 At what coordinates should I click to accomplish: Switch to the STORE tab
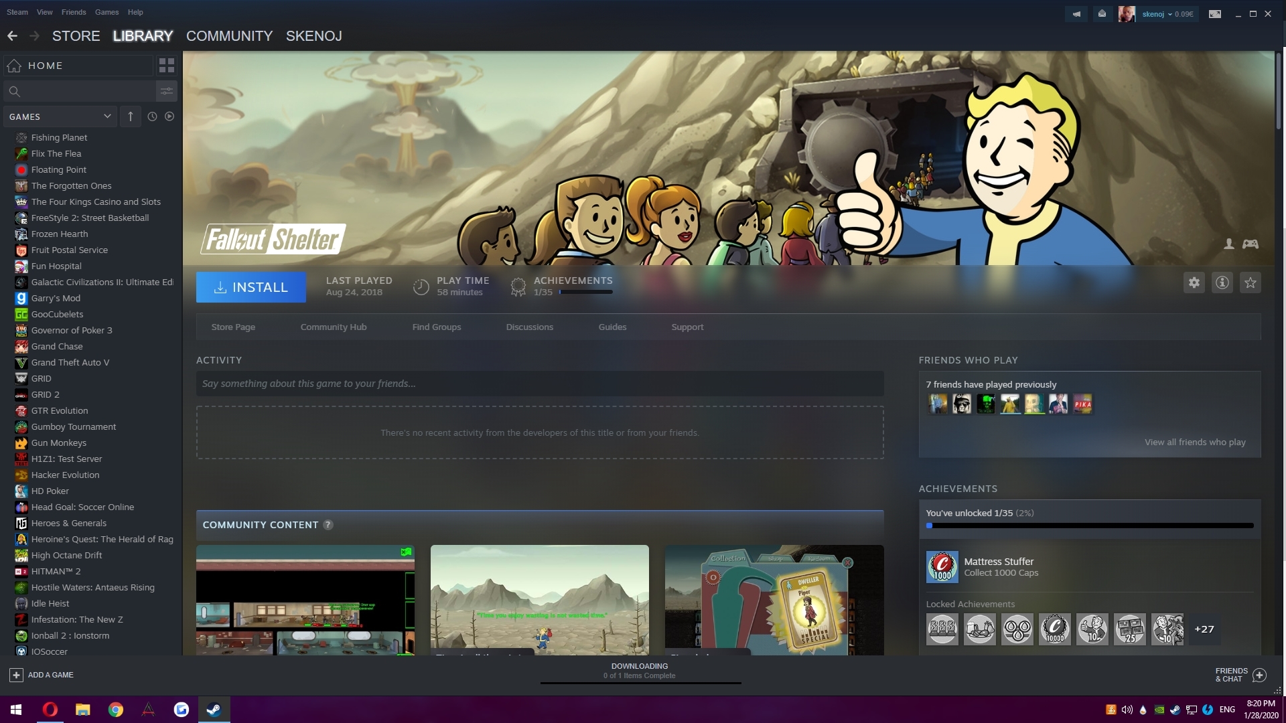pyautogui.click(x=76, y=36)
